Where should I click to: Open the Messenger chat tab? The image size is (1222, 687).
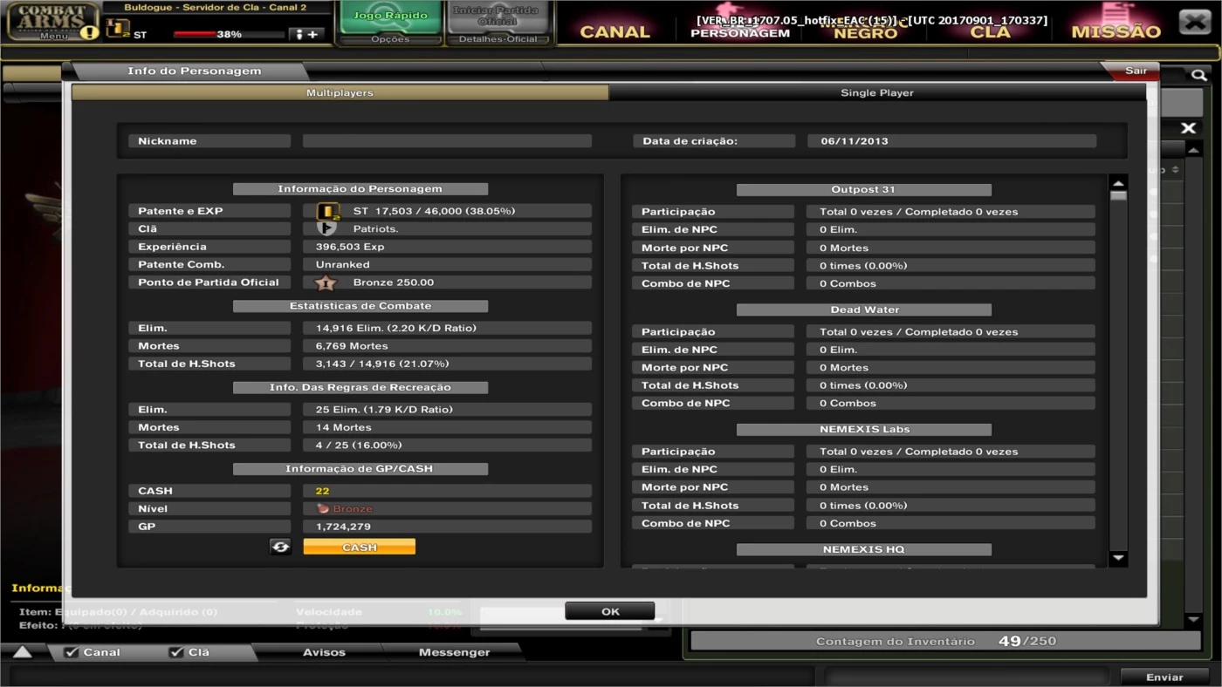454,652
